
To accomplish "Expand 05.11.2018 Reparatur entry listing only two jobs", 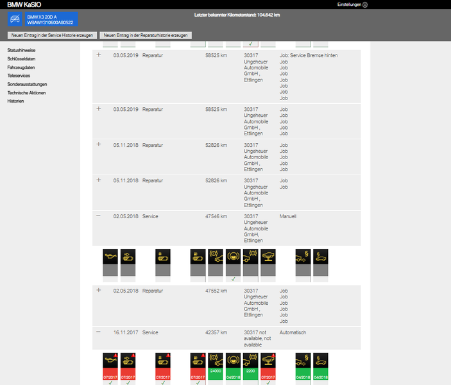I will coord(99,180).
